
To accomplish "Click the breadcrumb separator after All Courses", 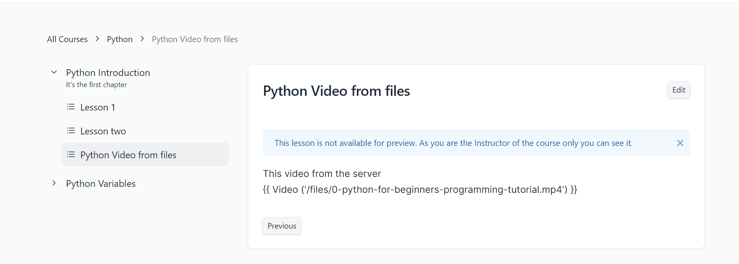I will coord(97,39).
